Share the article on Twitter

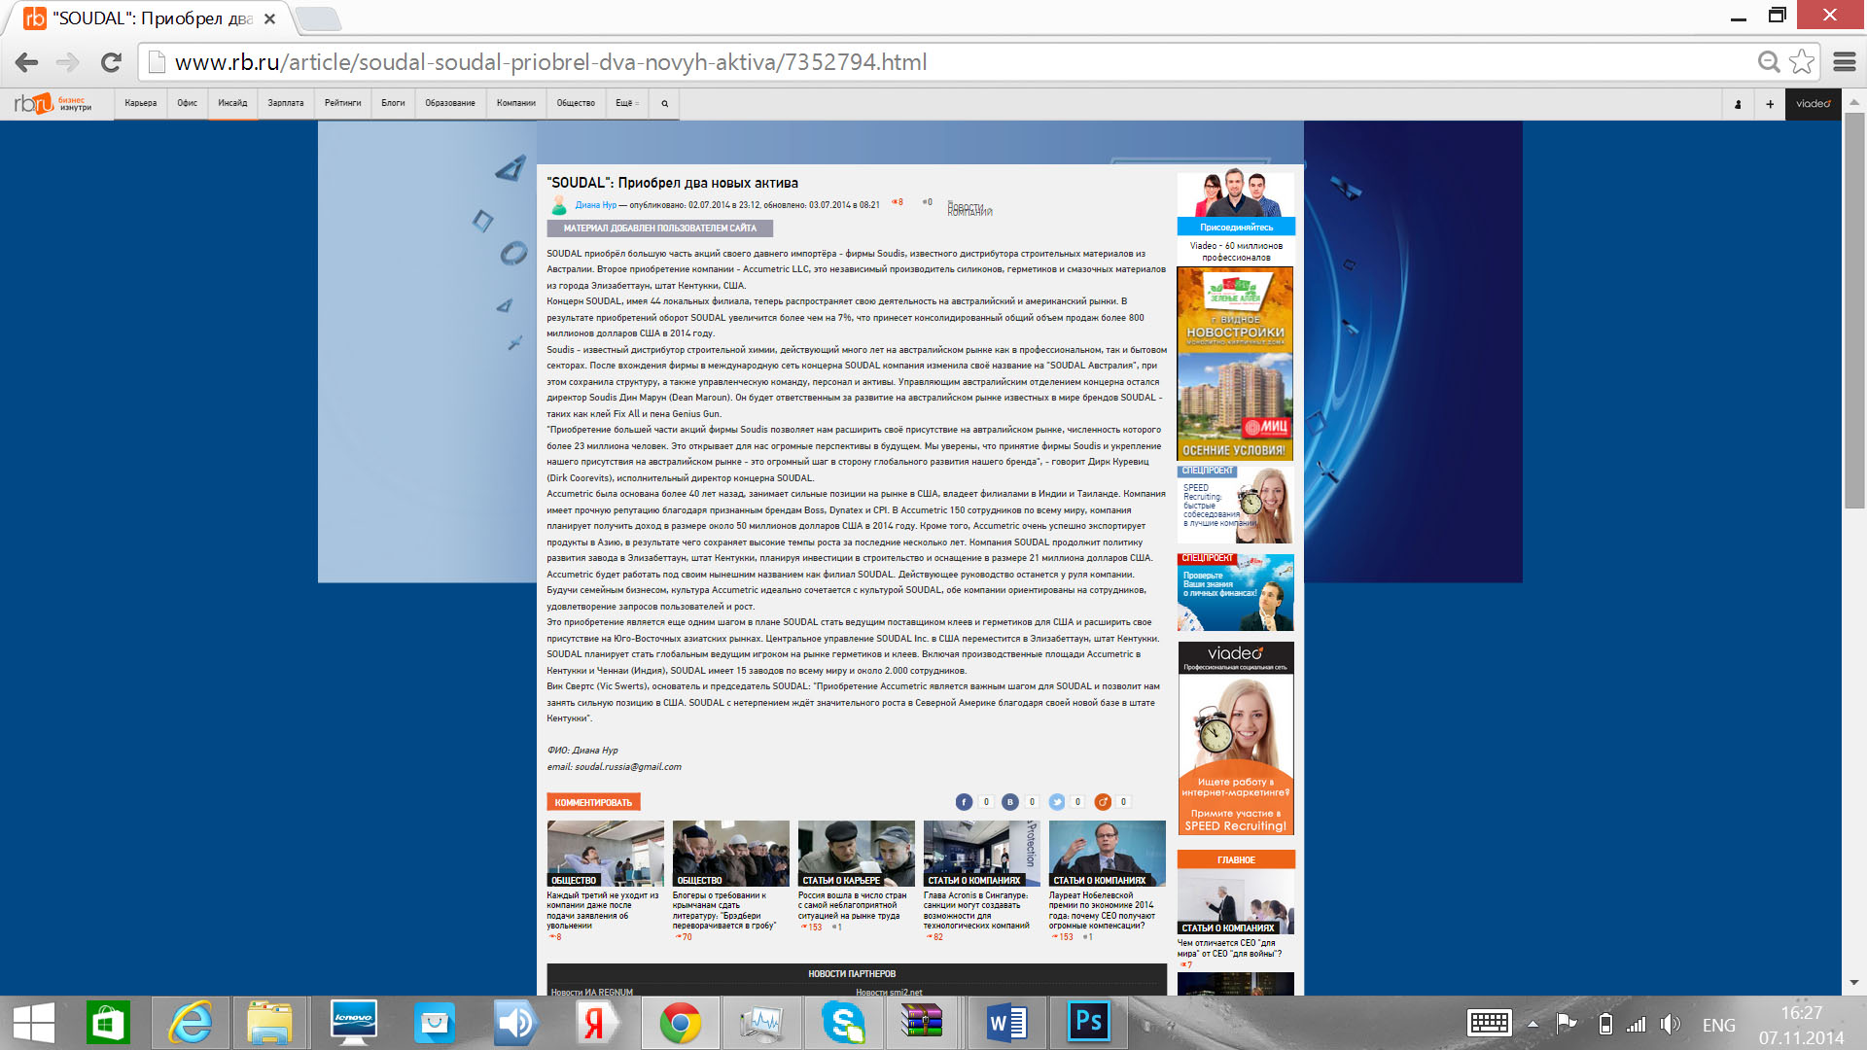pos(1057,802)
